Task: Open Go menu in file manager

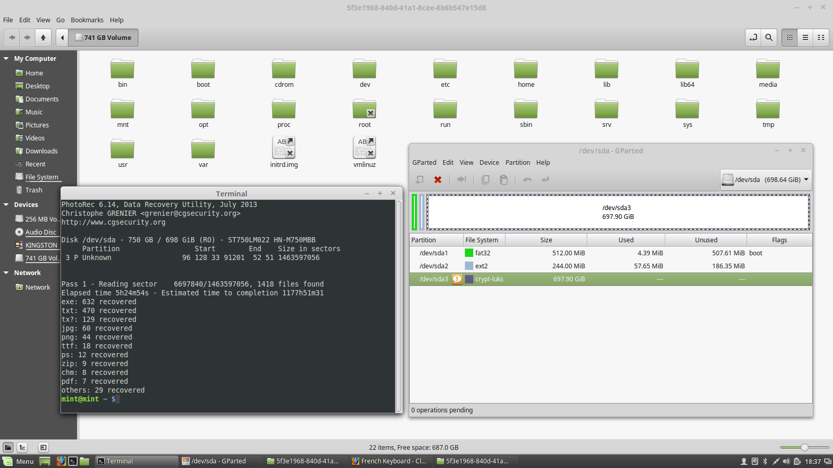Action: 60,20
